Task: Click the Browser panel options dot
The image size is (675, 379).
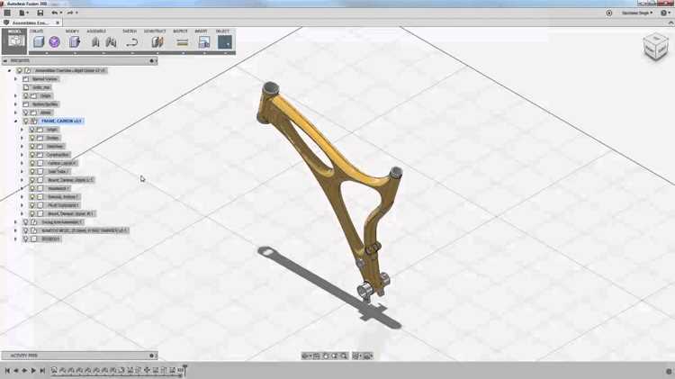Action: pyautogui.click(x=151, y=61)
